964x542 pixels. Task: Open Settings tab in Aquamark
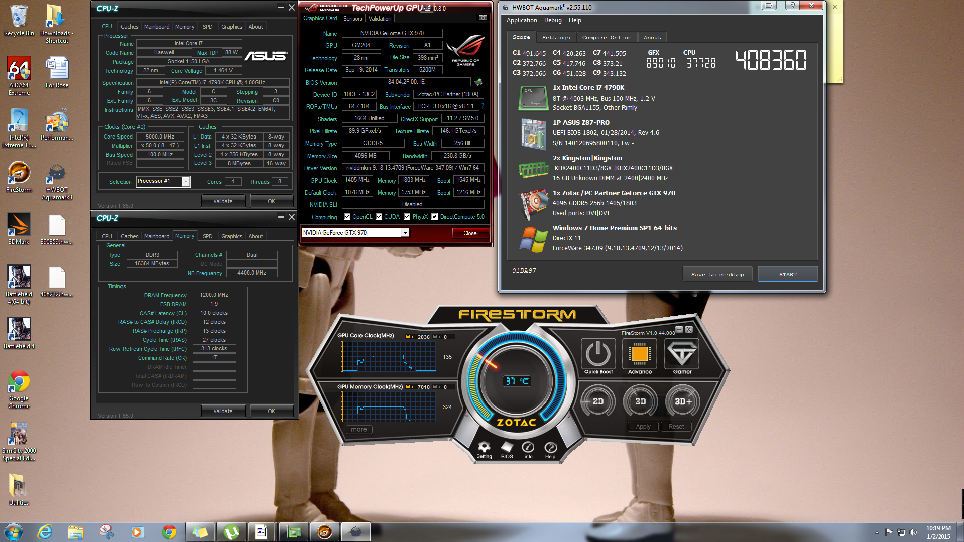[556, 37]
